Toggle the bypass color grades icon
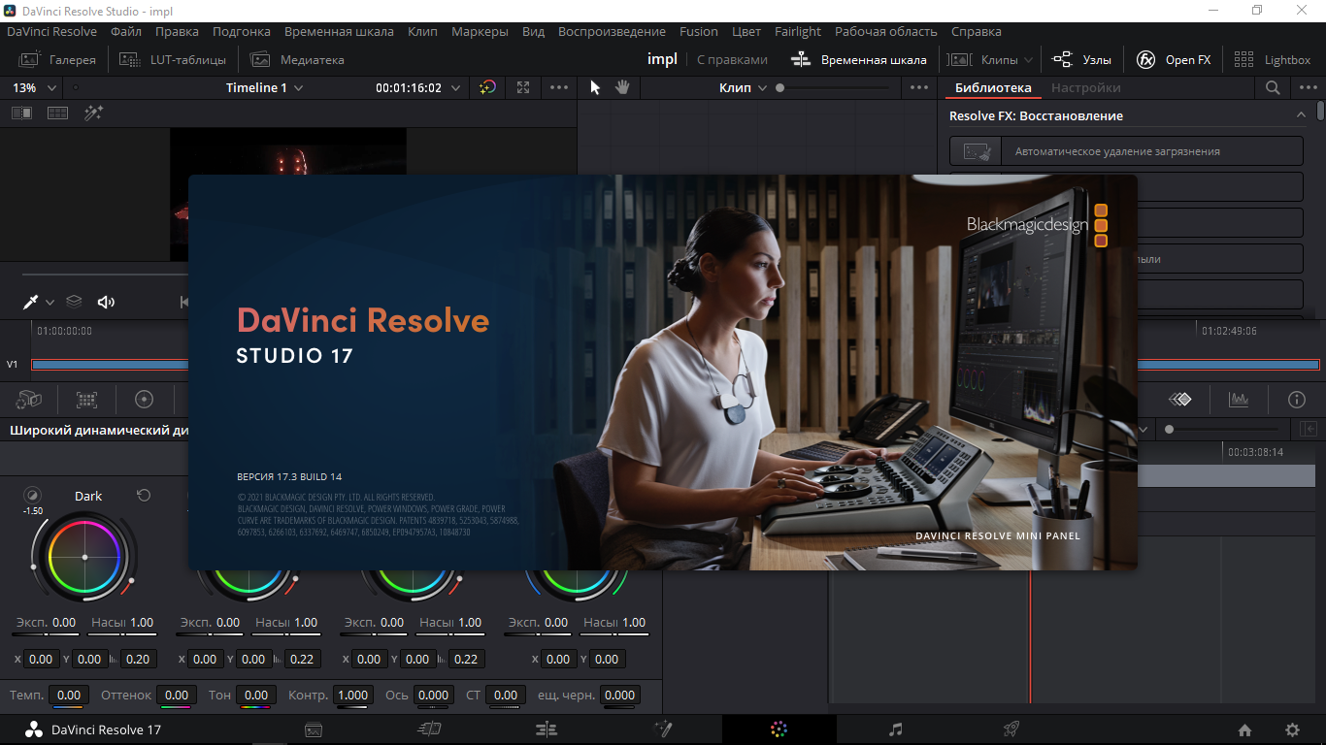 click(487, 87)
